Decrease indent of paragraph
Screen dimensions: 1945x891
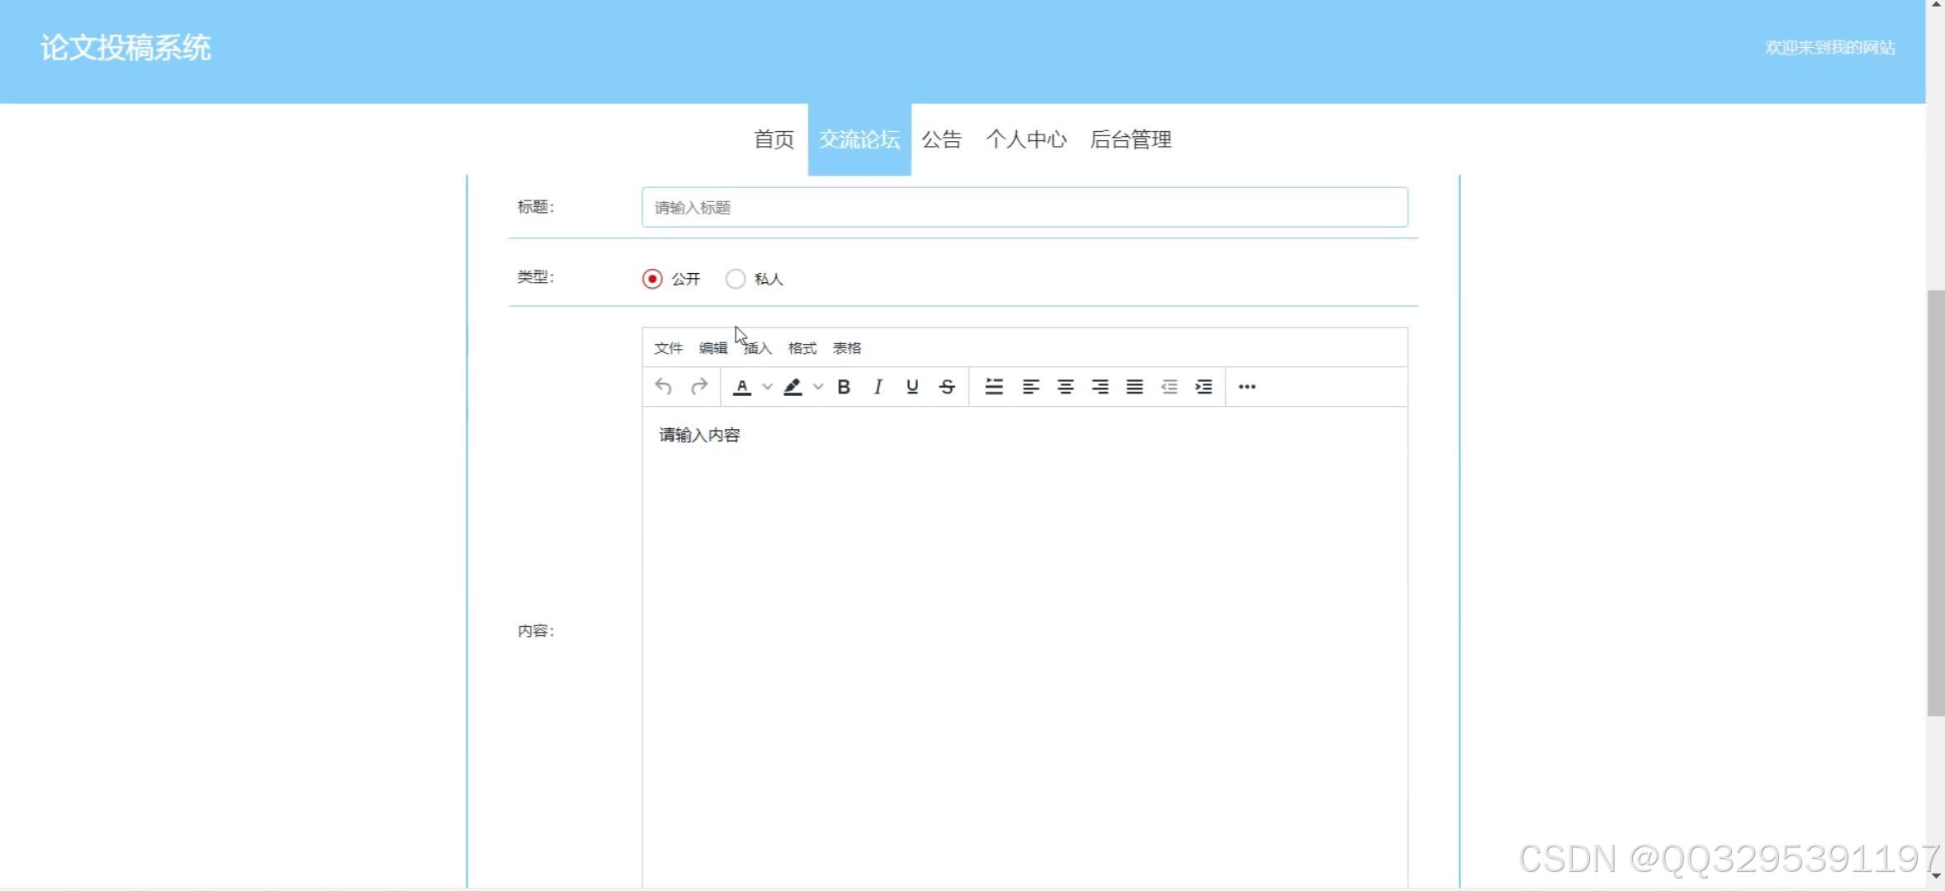pyautogui.click(x=1170, y=386)
